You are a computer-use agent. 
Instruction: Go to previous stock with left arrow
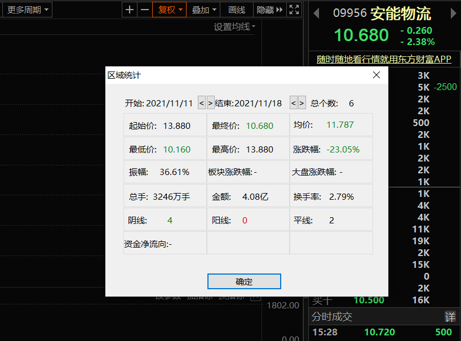(316, 14)
